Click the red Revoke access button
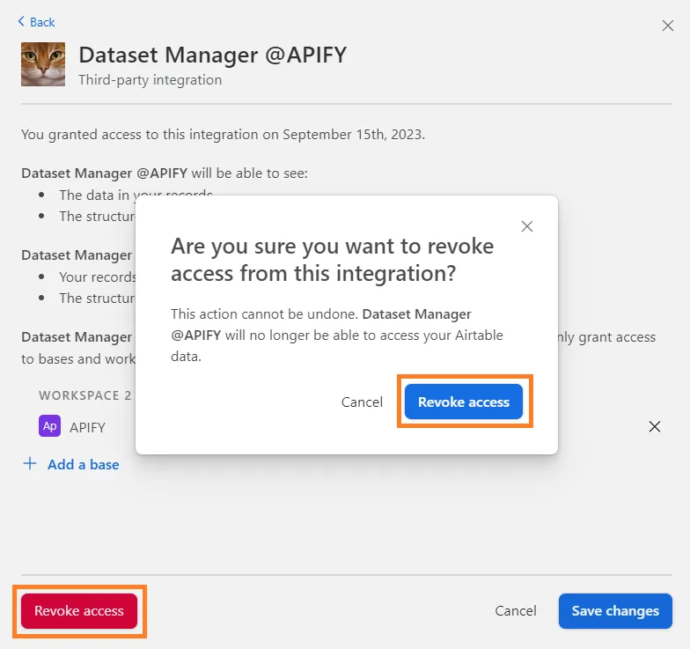The width and height of the screenshot is (690, 649). pos(79,611)
